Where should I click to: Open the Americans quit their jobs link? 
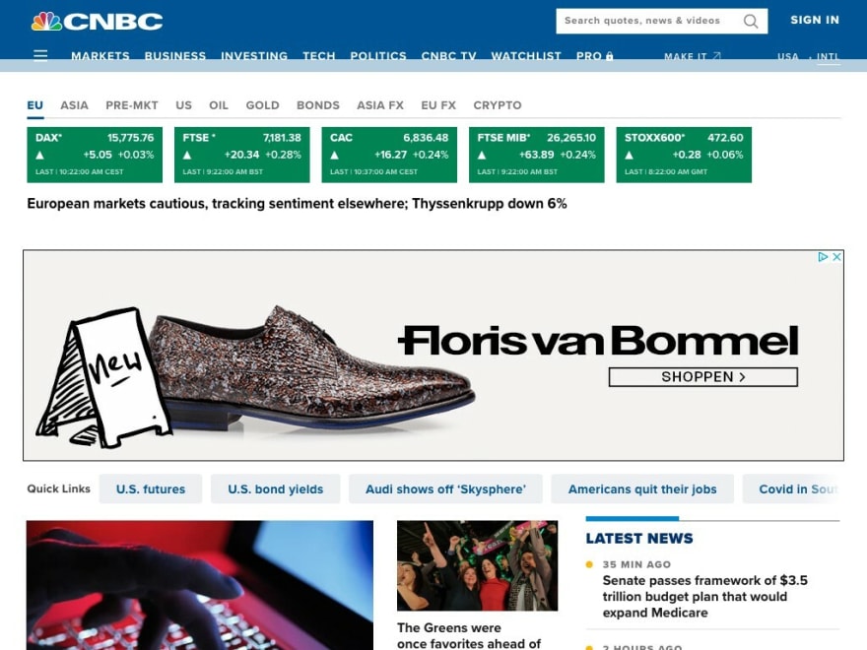642,489
